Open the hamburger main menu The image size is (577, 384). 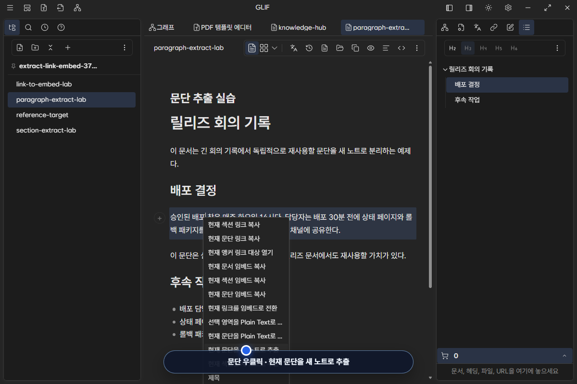(x=10, y=8)
